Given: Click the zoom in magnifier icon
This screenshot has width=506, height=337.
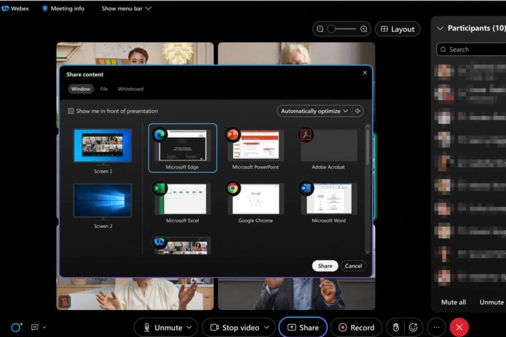Looking at the screenshot, I should point(364,29).
